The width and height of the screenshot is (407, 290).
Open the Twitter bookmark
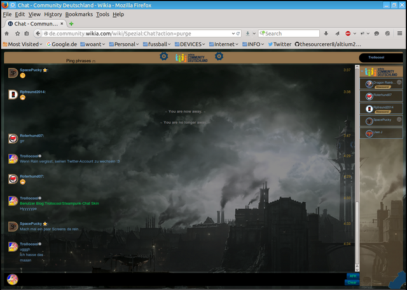coord(280,44)
